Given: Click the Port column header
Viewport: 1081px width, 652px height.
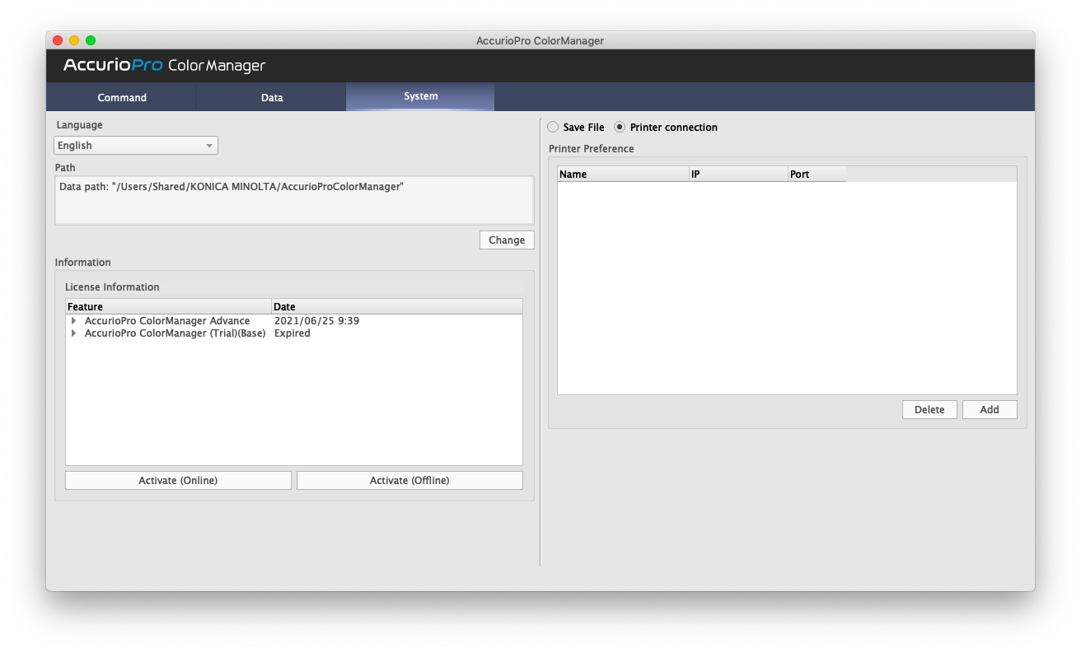Looking at the screenshot, I should point(817,175).
